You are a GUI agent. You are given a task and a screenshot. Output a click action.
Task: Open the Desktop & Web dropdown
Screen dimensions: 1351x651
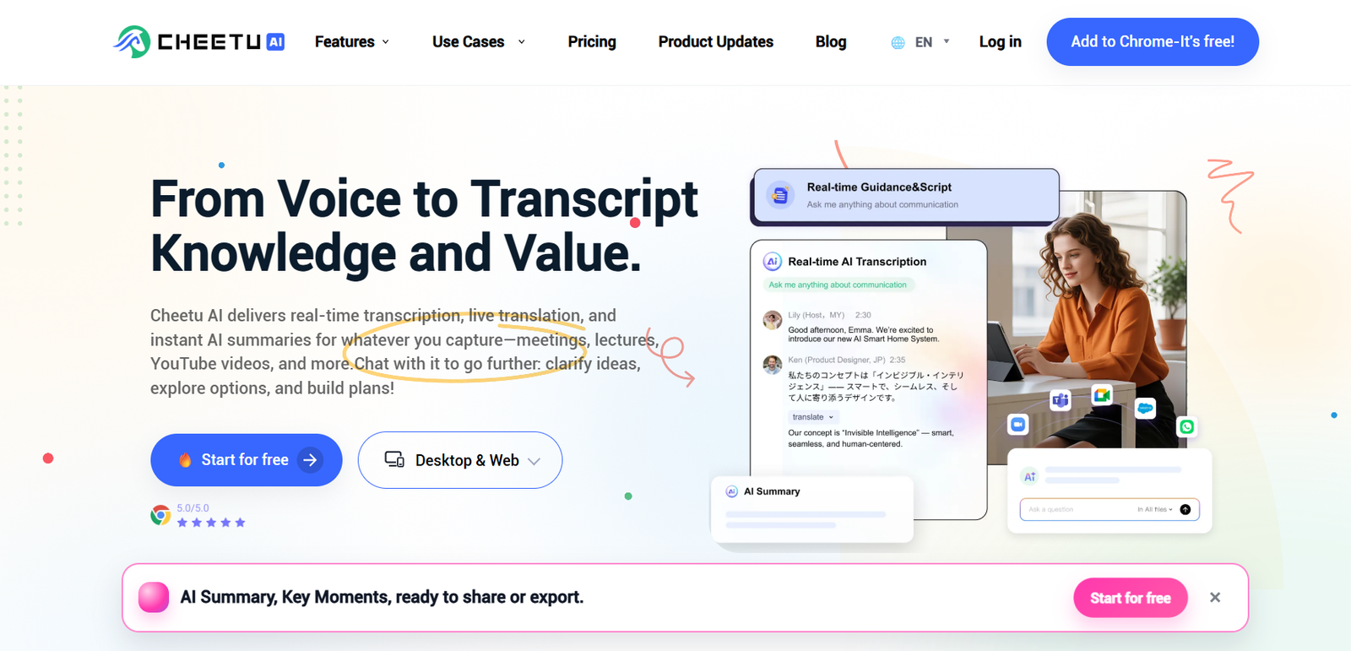click(x=460, y=460)
